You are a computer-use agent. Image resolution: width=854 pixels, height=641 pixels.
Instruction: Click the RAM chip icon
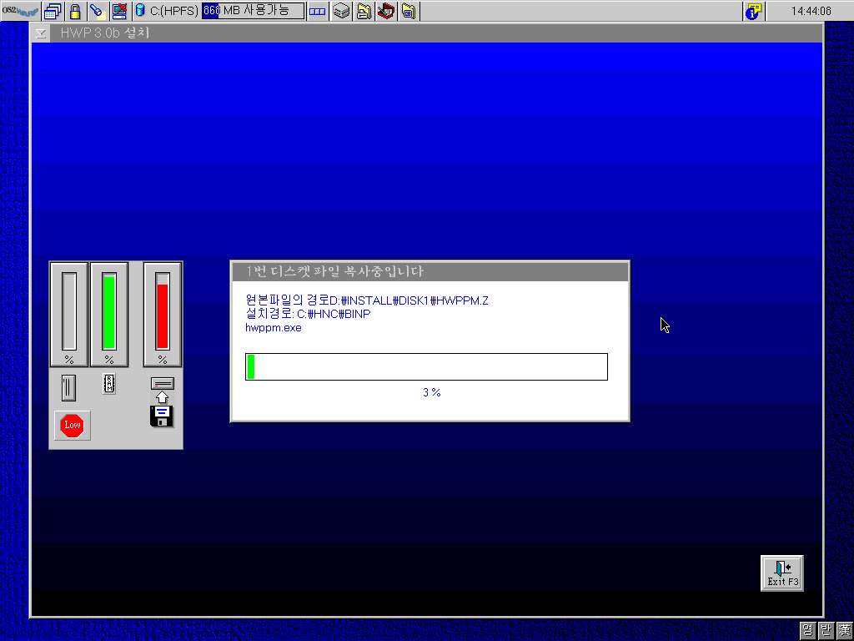click(x=109, y=384)
